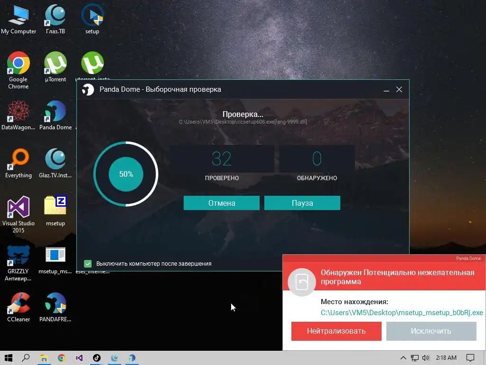Open taskbar search magnifier
The height and width of the screenshot is (365, 486).
pyautogui.click(x=26, y=358)
